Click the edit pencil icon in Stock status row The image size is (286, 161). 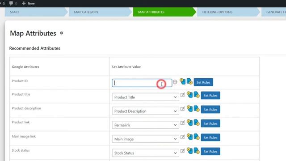point(183,151)
